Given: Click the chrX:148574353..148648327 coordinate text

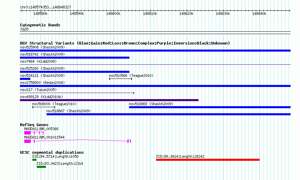Looking at the screenshot, I should pyautogui.click(x=46, y=7).
